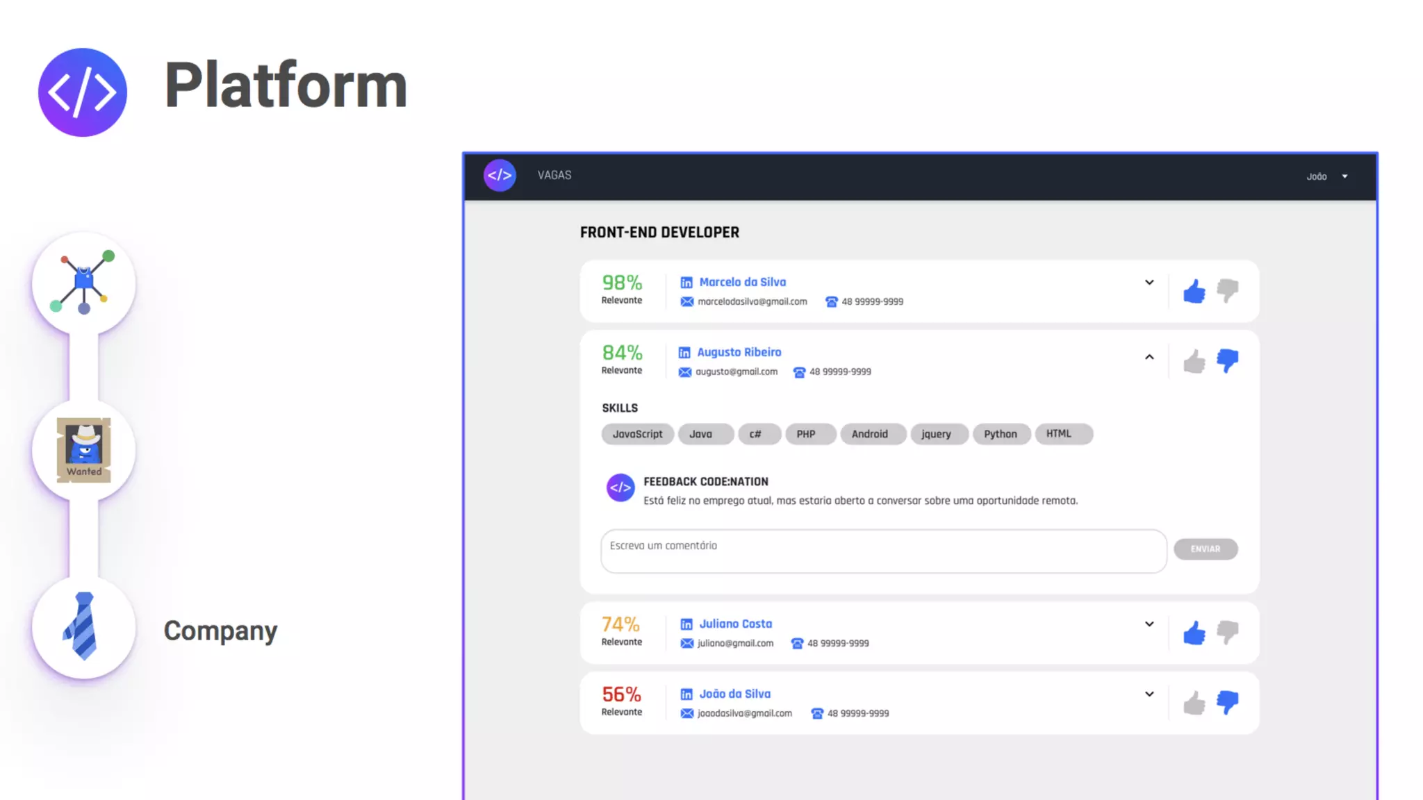The image size is (1423, 800).
Task: Click the Wanted poster icon
Action: point(83,450)
